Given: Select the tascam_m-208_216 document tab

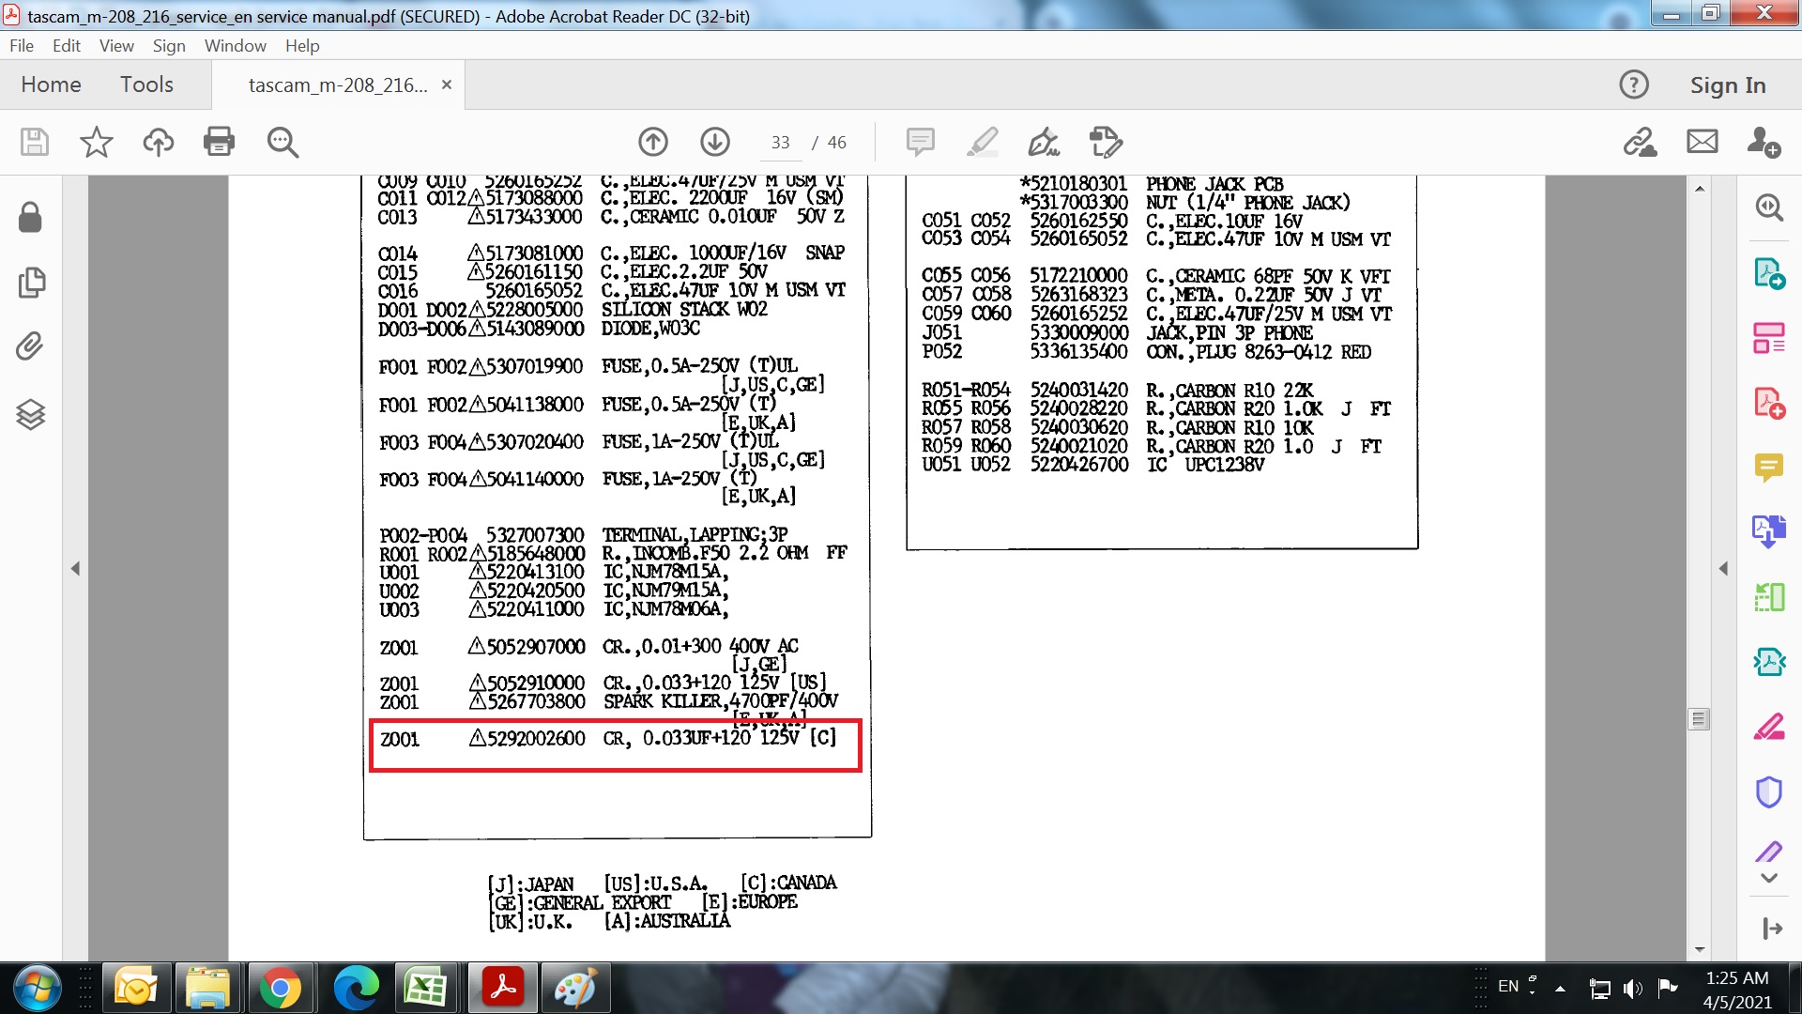Looking at the screenshot, I should pyautogui.click(x=338, y=84).
